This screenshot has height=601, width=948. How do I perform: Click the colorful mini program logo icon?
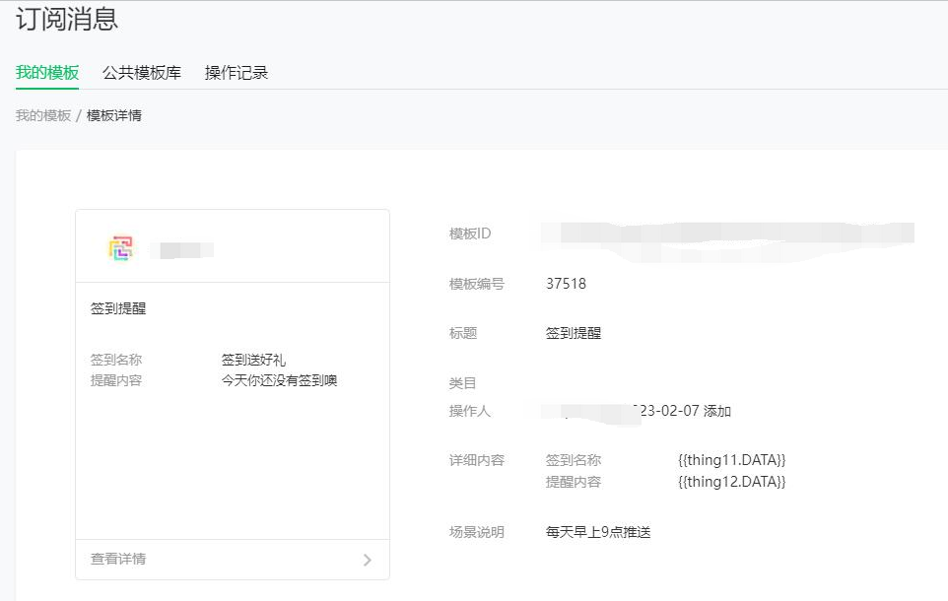[120, 248]
